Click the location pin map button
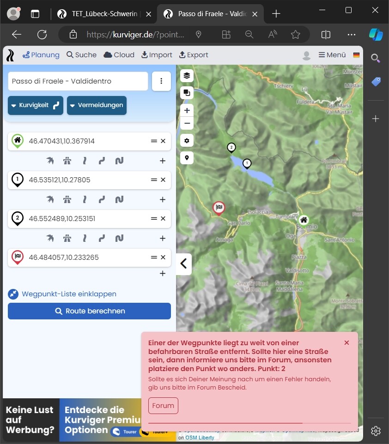 (187, 158)
